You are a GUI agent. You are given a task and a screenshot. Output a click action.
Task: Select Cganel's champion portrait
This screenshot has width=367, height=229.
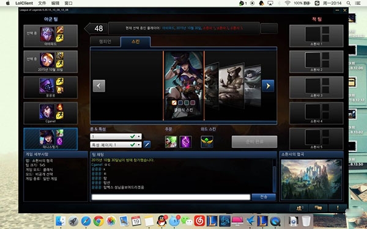point(47,111)
